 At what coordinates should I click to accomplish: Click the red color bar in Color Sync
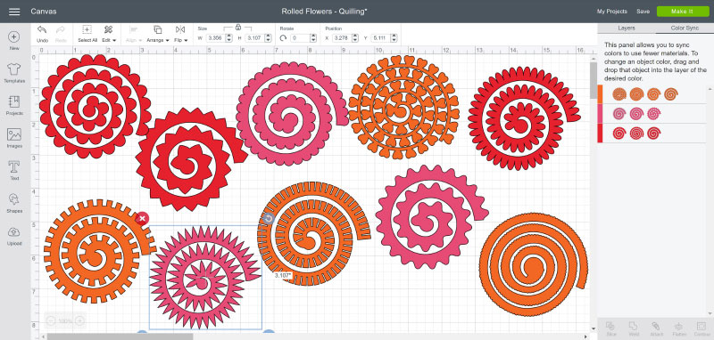click(600, 133)
